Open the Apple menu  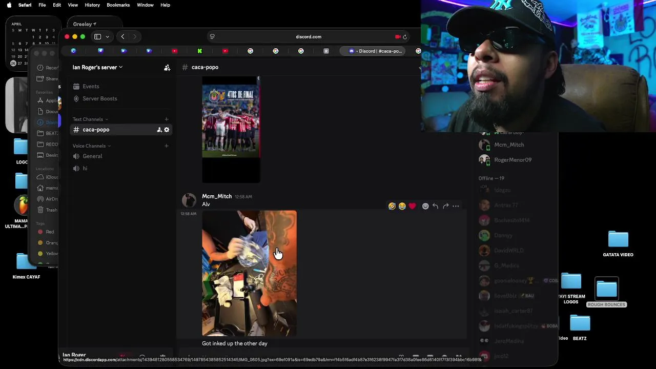click(x=9, y=5)
